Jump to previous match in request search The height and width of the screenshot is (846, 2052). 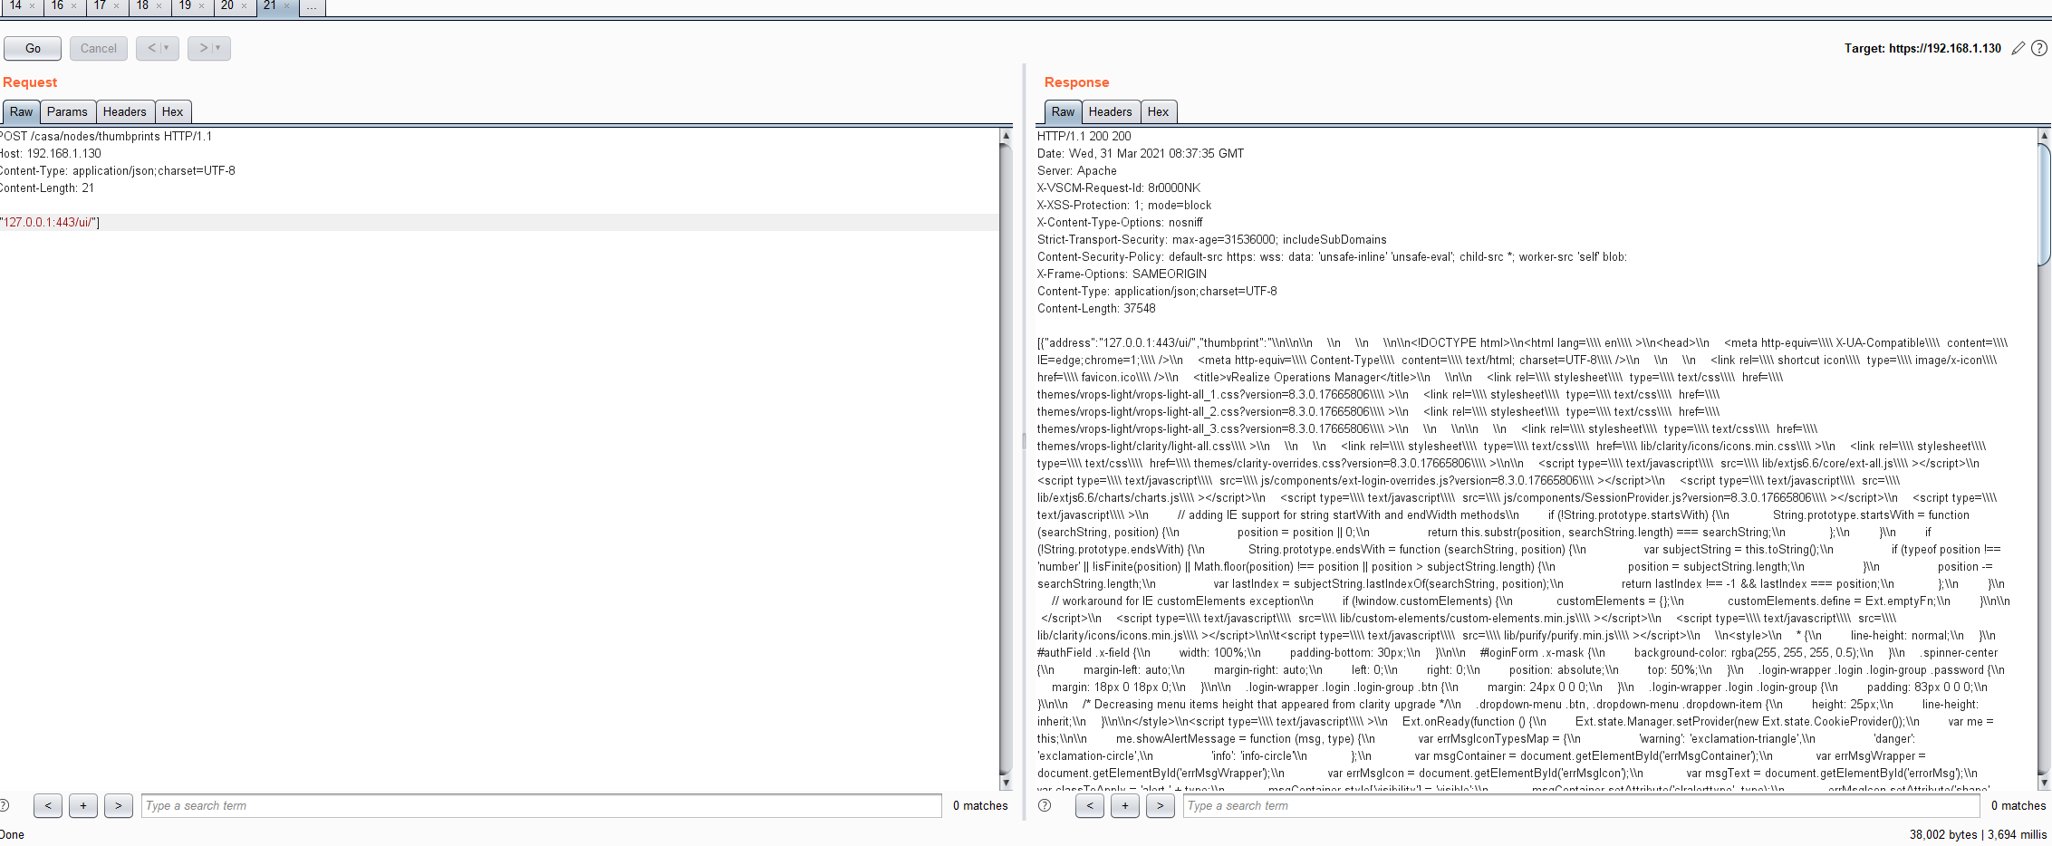point(48,805)
